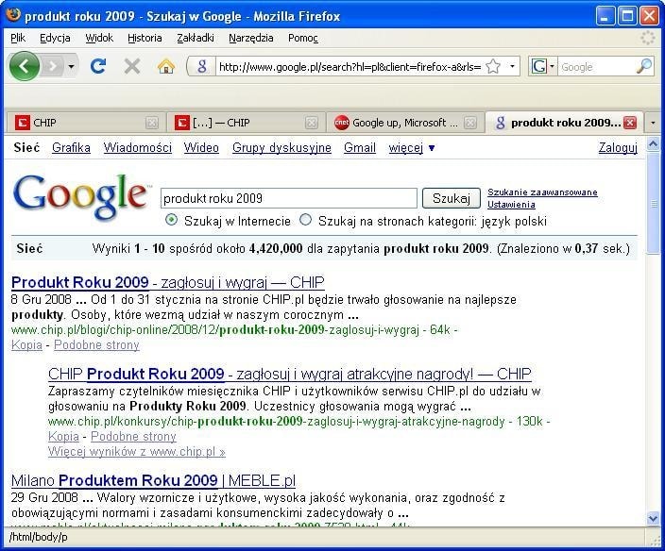Image resolution: width=665 pixels, height=551 pixels.
Task: Minimize the Firefox window
Action: (605, 16)
